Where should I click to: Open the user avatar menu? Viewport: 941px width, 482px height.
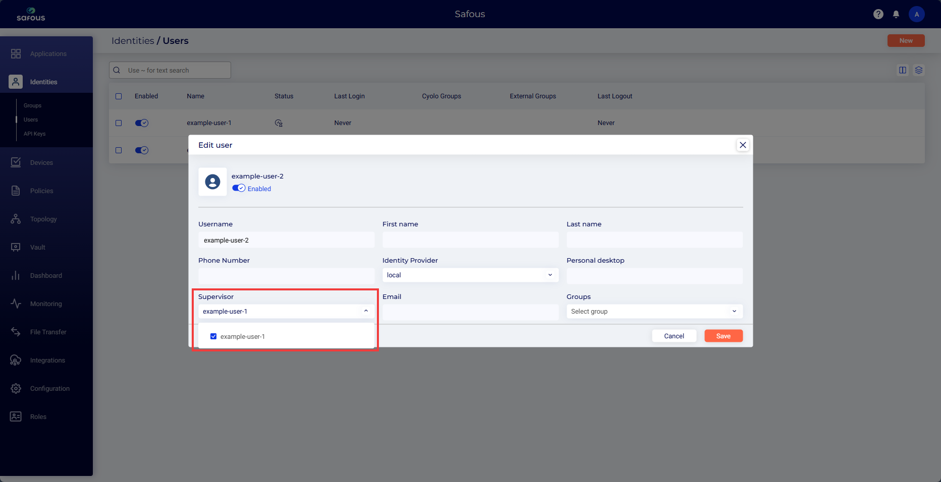click(916, 14)
